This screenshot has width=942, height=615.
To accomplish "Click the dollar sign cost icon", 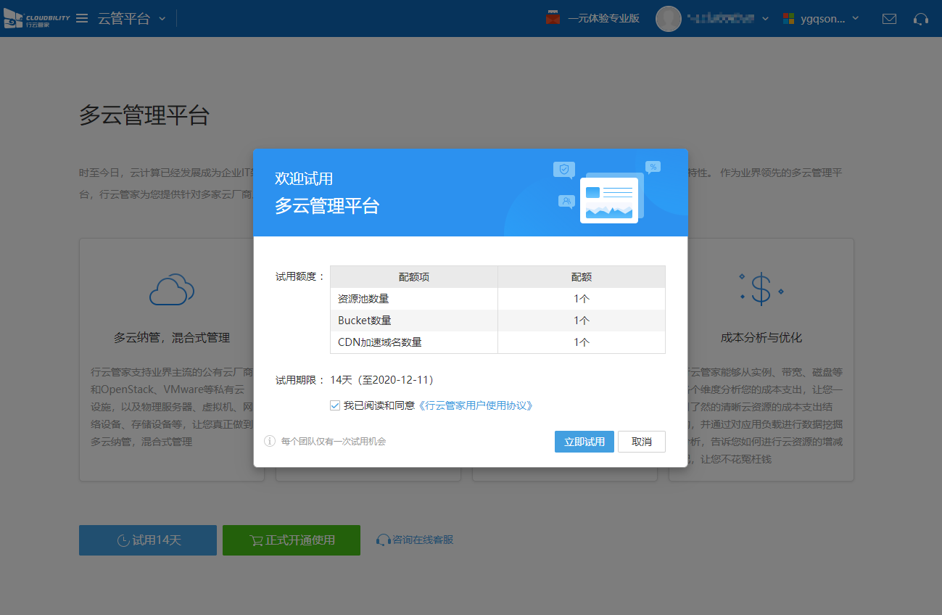I will (761, 289).
